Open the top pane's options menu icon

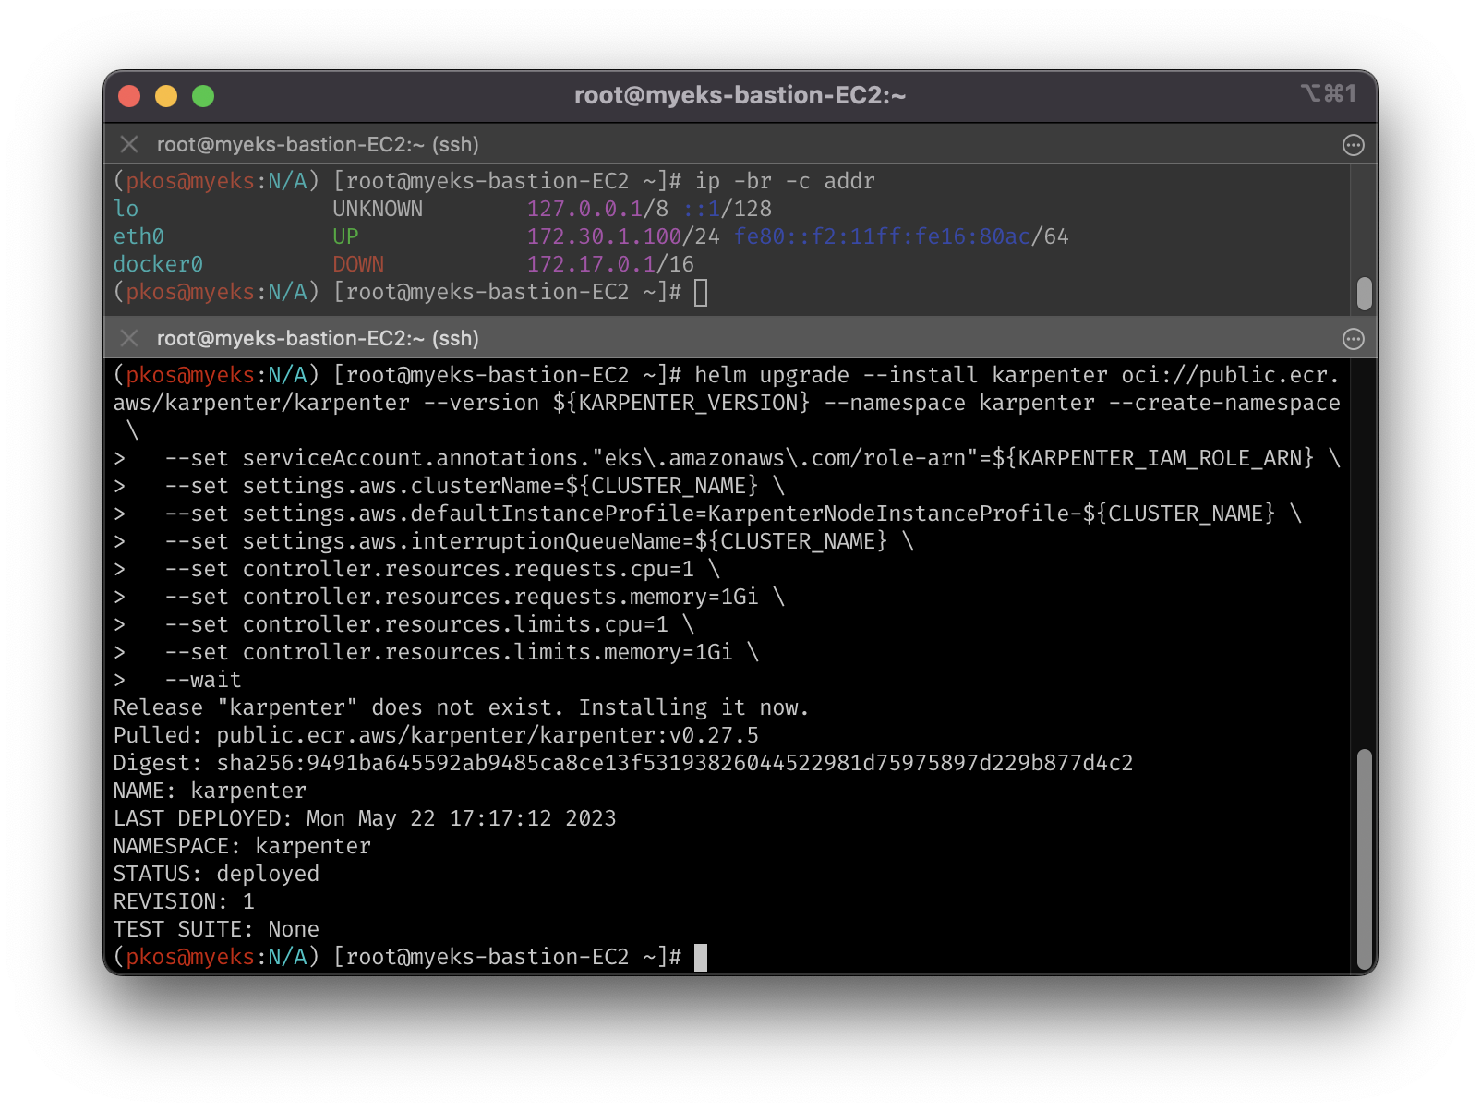(x=1354, y=145)
